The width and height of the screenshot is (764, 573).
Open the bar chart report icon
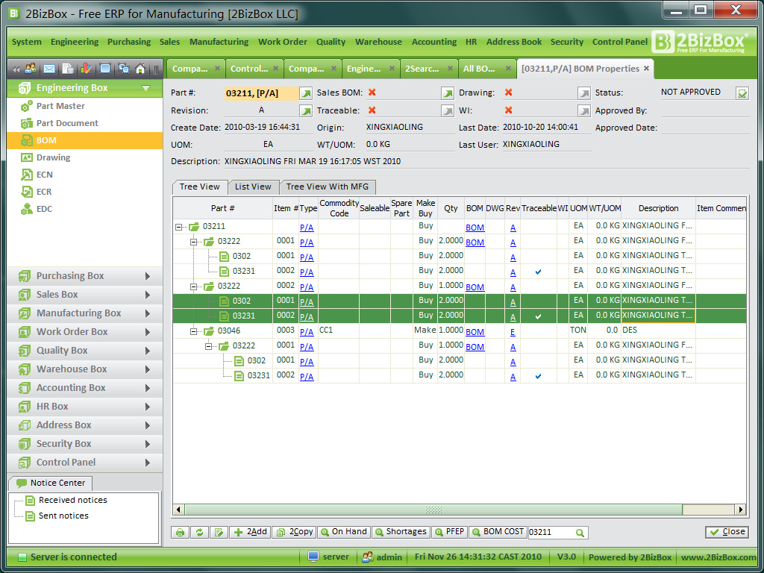[87, 69]
